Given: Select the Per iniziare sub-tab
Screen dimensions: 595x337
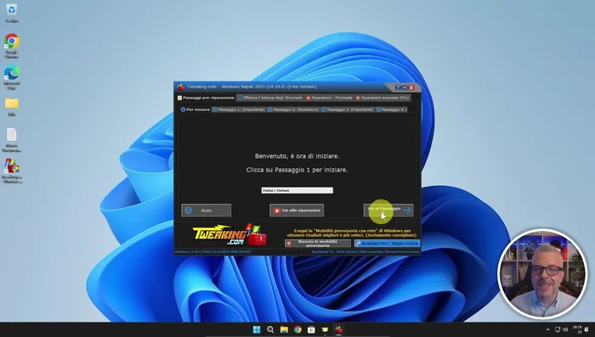Looking at the screenshot, I should pos(195,110).
